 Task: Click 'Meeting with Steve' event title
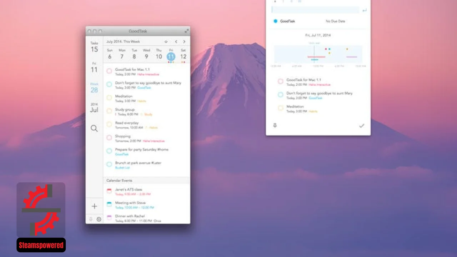tap(130, 203)
